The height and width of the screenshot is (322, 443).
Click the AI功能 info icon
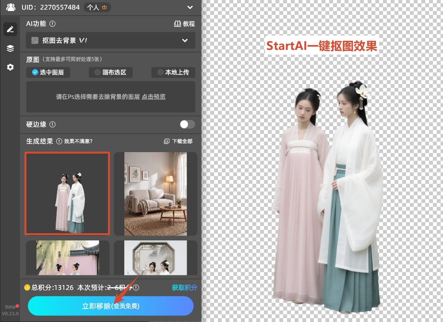point(52,24)
